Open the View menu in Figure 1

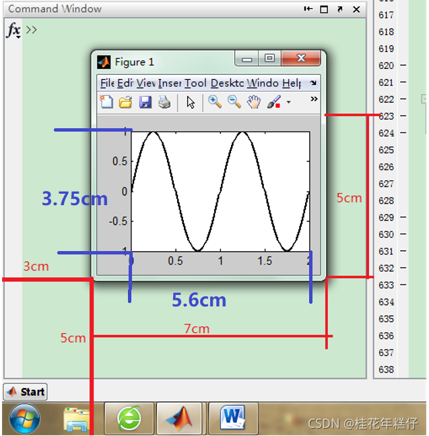click(x=145, y=83)
